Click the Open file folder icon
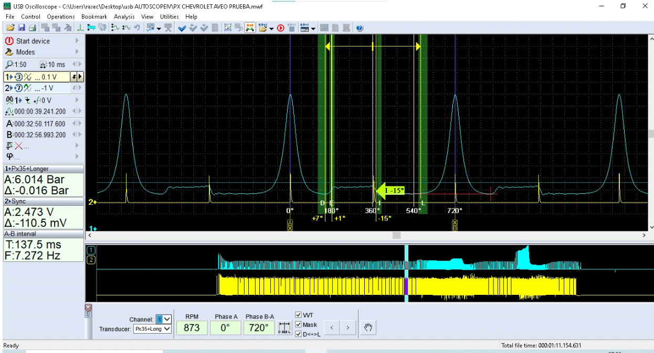Screen dimensions: 654x353 click(x=10, y=28)
